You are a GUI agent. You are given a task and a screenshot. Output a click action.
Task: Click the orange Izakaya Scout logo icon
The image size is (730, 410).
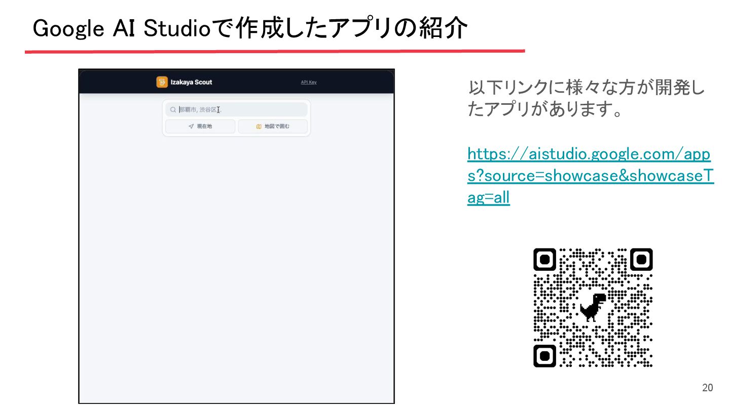[x=162, y=82]
